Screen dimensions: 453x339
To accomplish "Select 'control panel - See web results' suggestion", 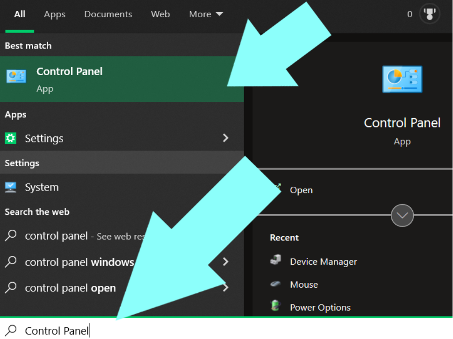I will click(x=122, y=236).
